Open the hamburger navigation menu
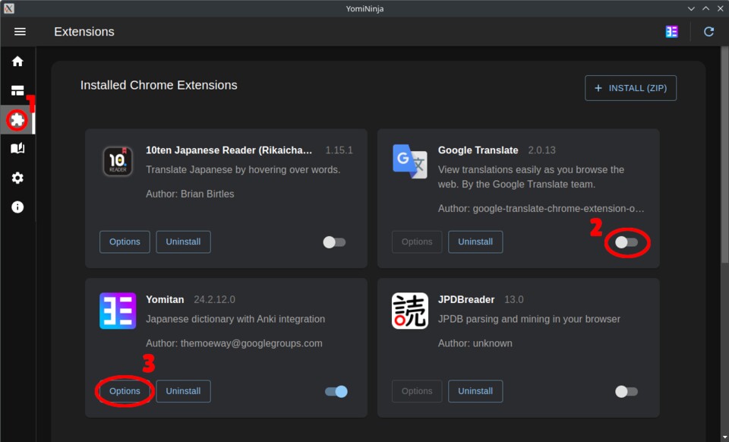This screenshot has height=442, width=729. (20, 32)
